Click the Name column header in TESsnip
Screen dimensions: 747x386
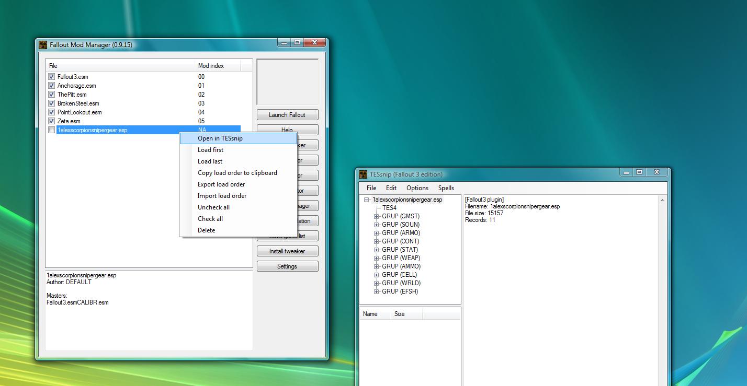point(376,314)
